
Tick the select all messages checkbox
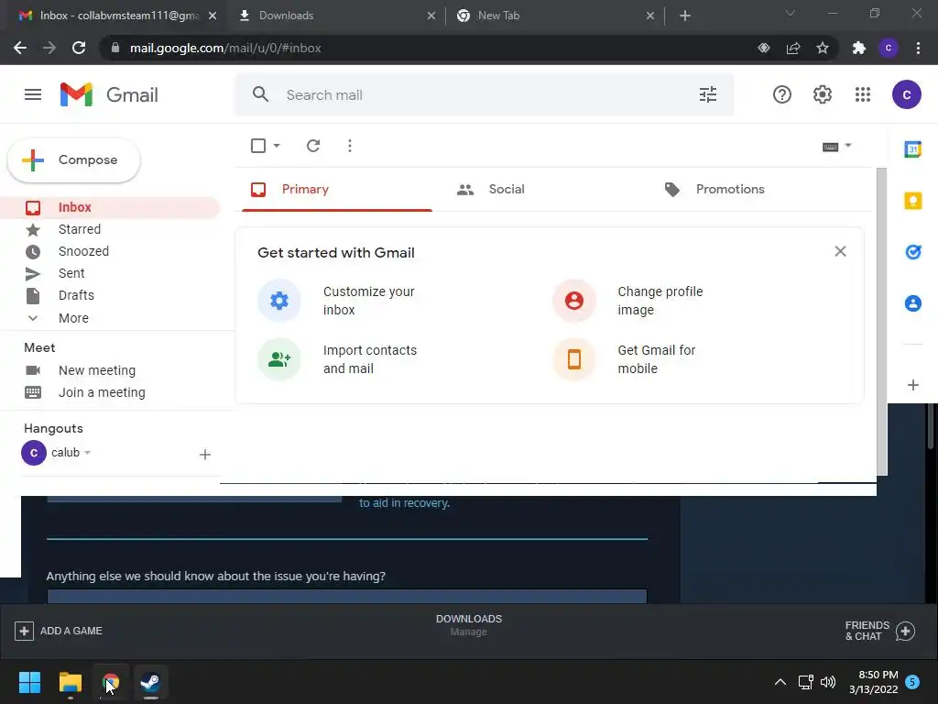[x=257, y=146]
